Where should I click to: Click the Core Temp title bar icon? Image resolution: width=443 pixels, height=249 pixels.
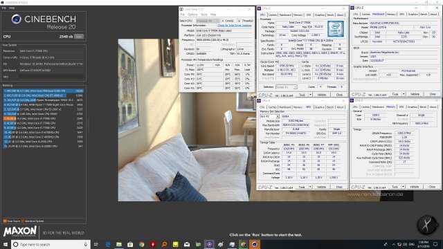click(181, 9)
